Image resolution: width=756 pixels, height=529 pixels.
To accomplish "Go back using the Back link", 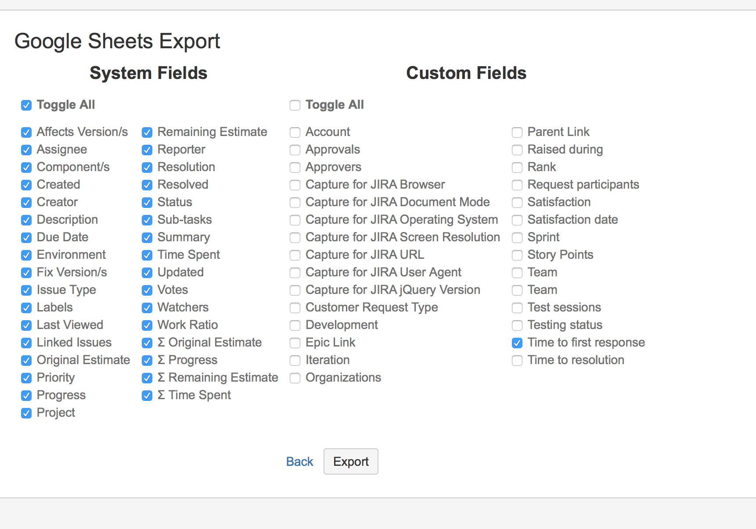I will tap(299, 461).
